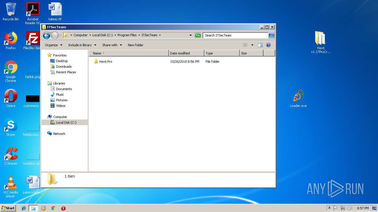Open Action Center flag tray icon
Image resolution: width=378 pixels, height=212 pixels.
point(336,208)
